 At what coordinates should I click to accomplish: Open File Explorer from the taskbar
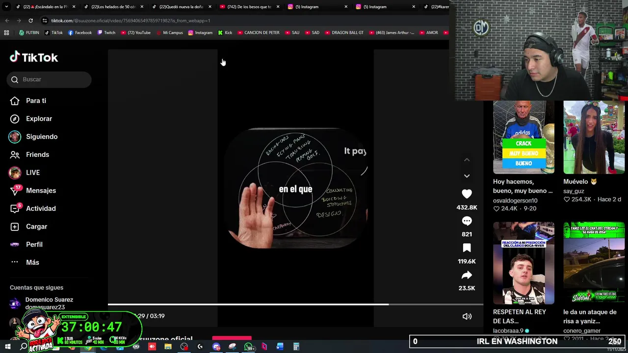coord(168,347)
